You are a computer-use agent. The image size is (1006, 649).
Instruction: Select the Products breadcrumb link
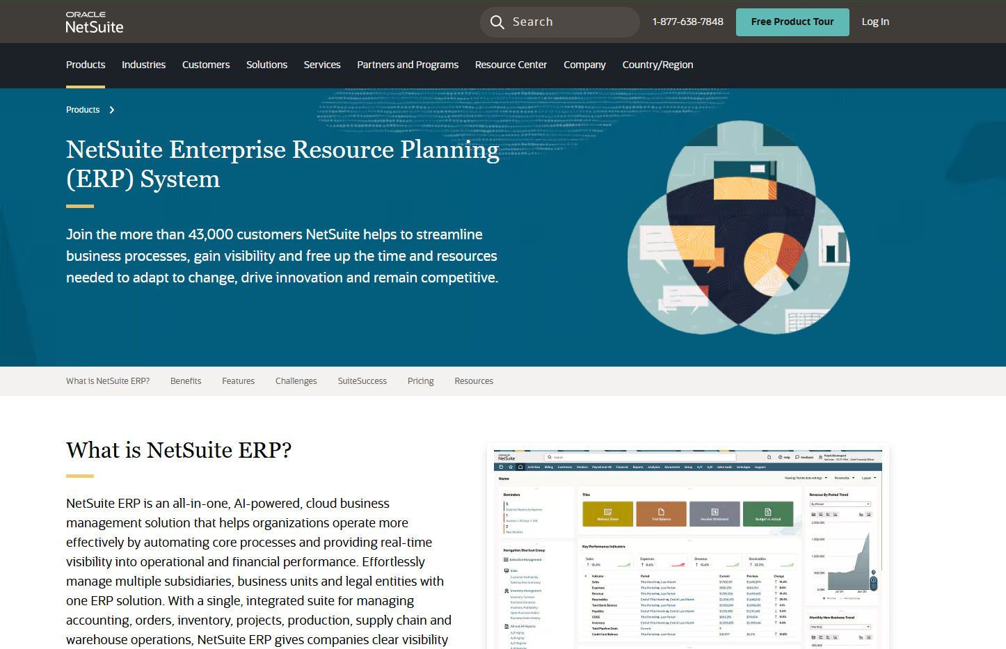pyautogui.click(x=83, y=110)
